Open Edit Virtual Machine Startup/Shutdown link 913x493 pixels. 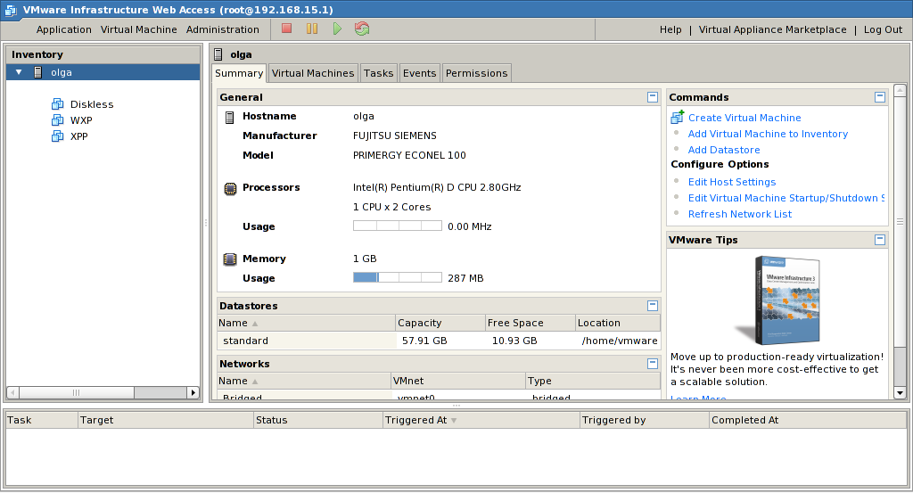coord(786,198)
